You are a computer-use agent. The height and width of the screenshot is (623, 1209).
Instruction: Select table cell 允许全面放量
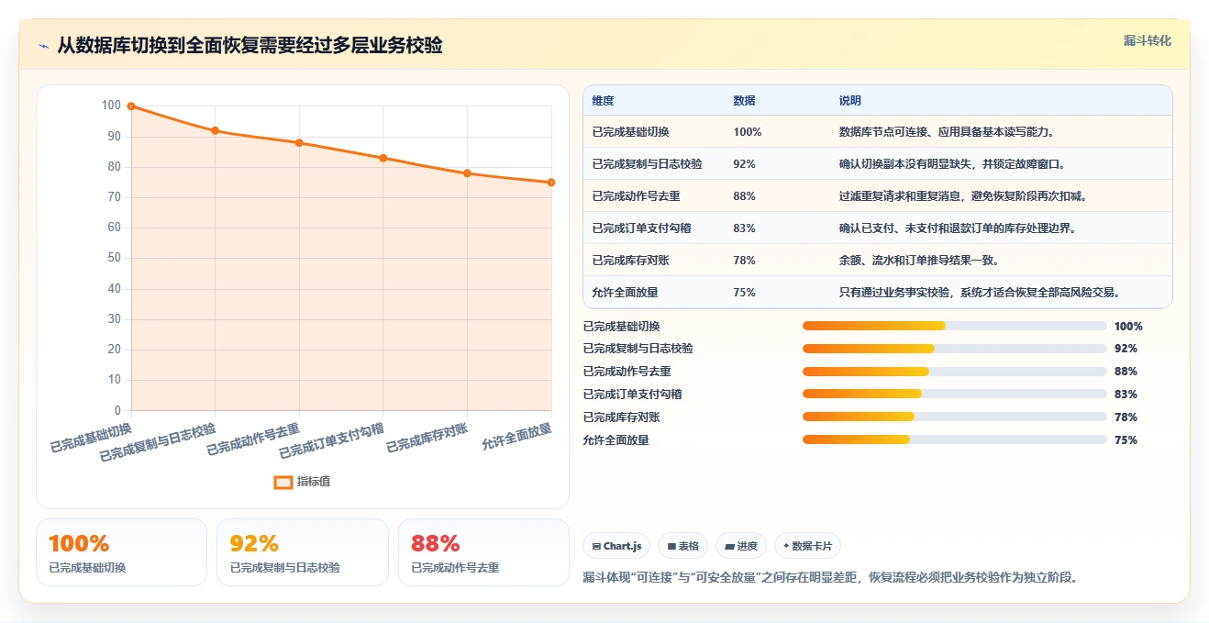tap(626, 293)
